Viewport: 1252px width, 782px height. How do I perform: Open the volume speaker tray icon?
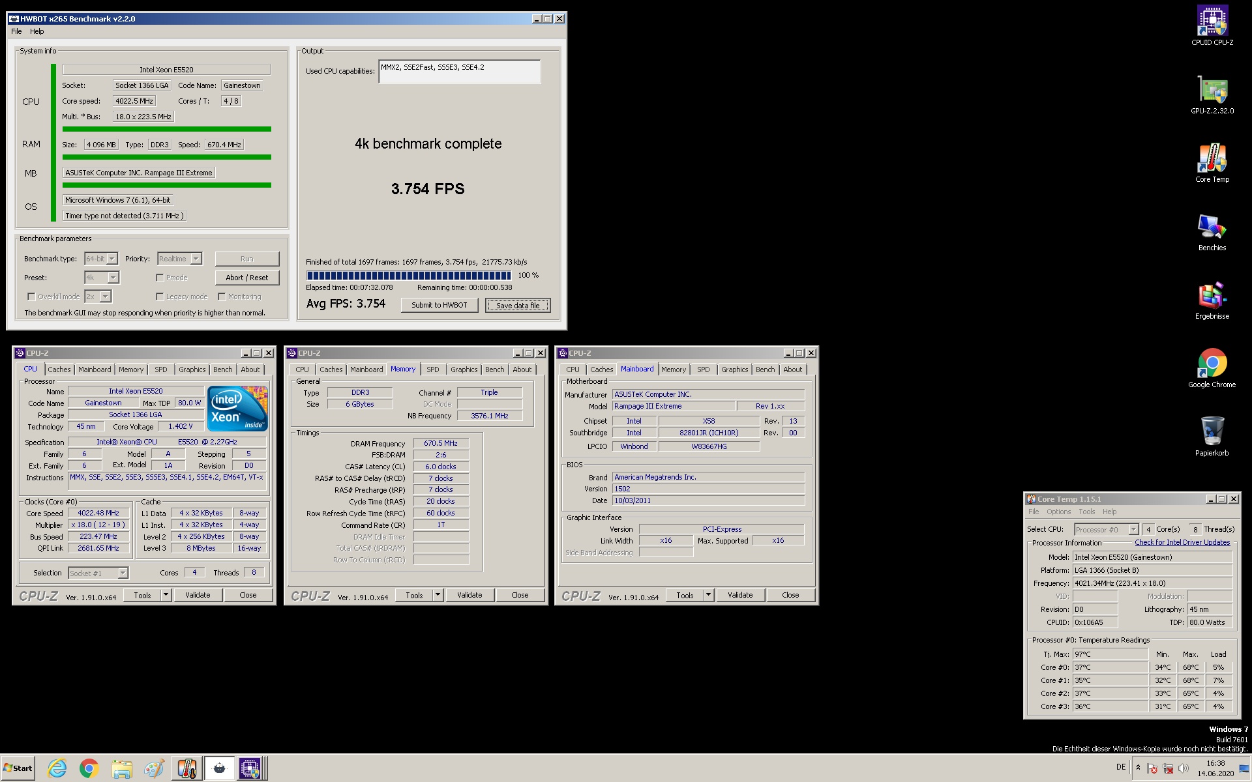click(x=1184, y=768)
